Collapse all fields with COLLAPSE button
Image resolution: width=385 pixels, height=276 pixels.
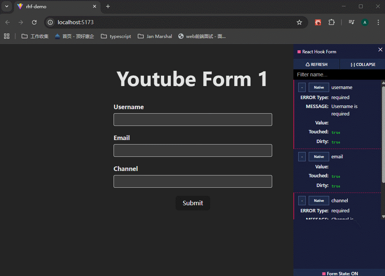[363, 64]
